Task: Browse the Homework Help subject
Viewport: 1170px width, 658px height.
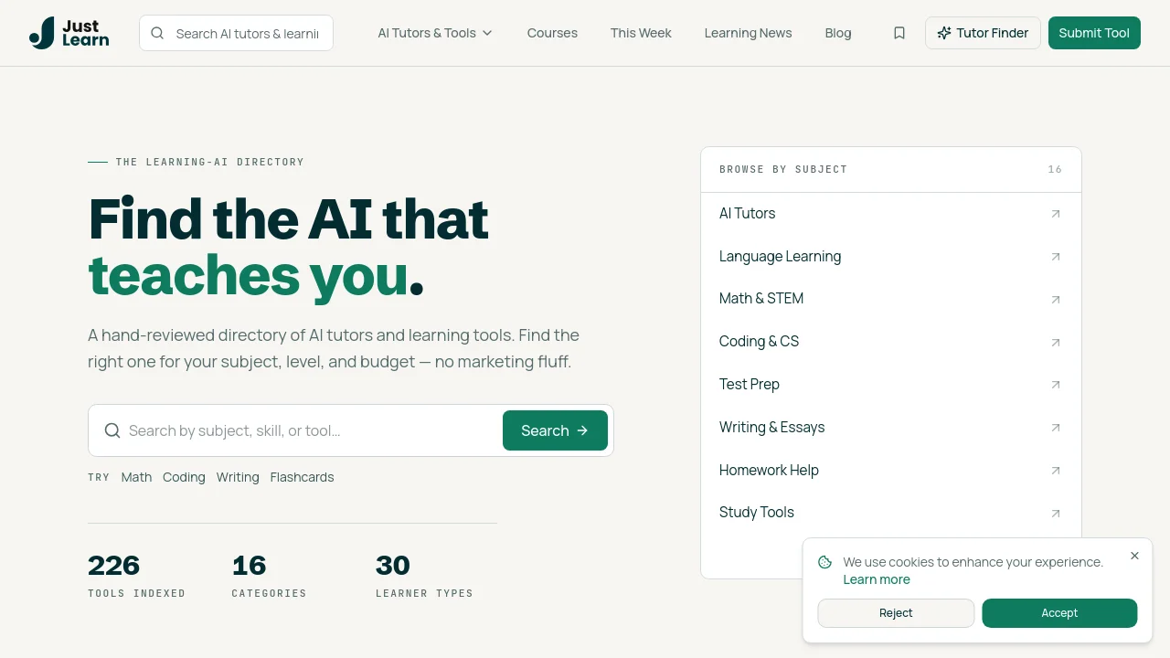Action: (x=891, y=471)
